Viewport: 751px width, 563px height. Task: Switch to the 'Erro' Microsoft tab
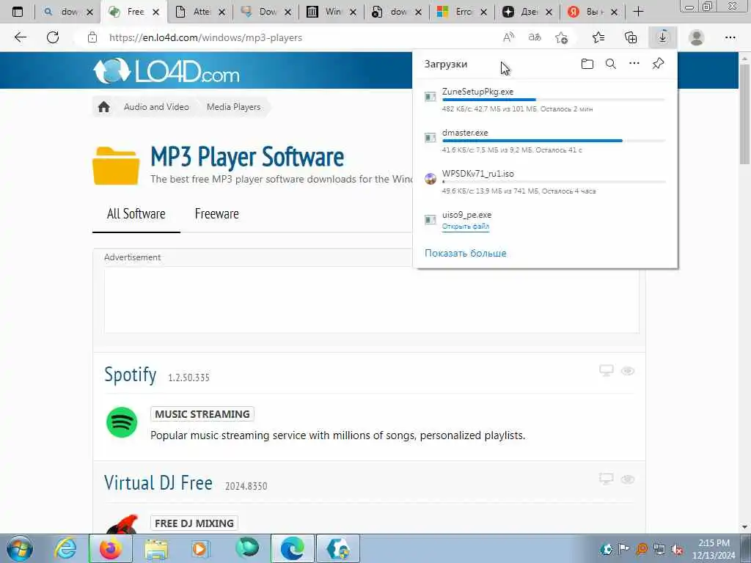463,12
